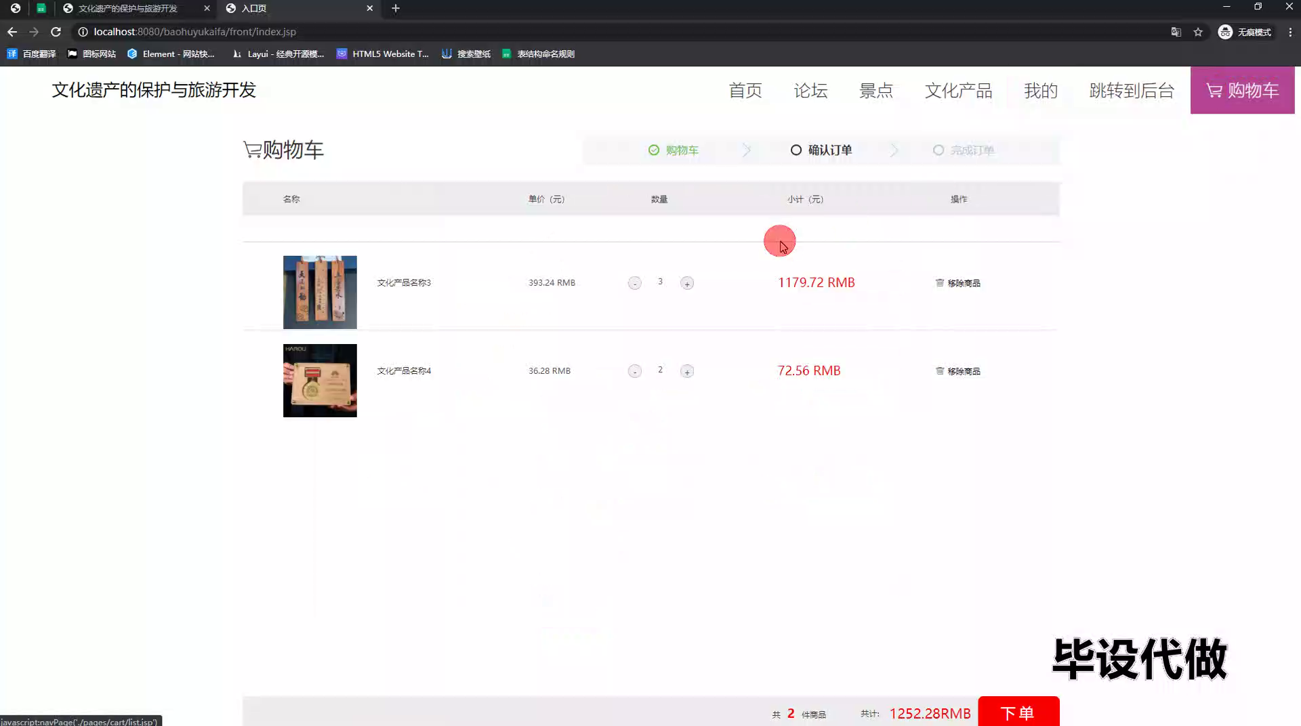Screen dimensions: 1301x726
Task: Increase quantity of 文化产品名称4
Action: 687,371
